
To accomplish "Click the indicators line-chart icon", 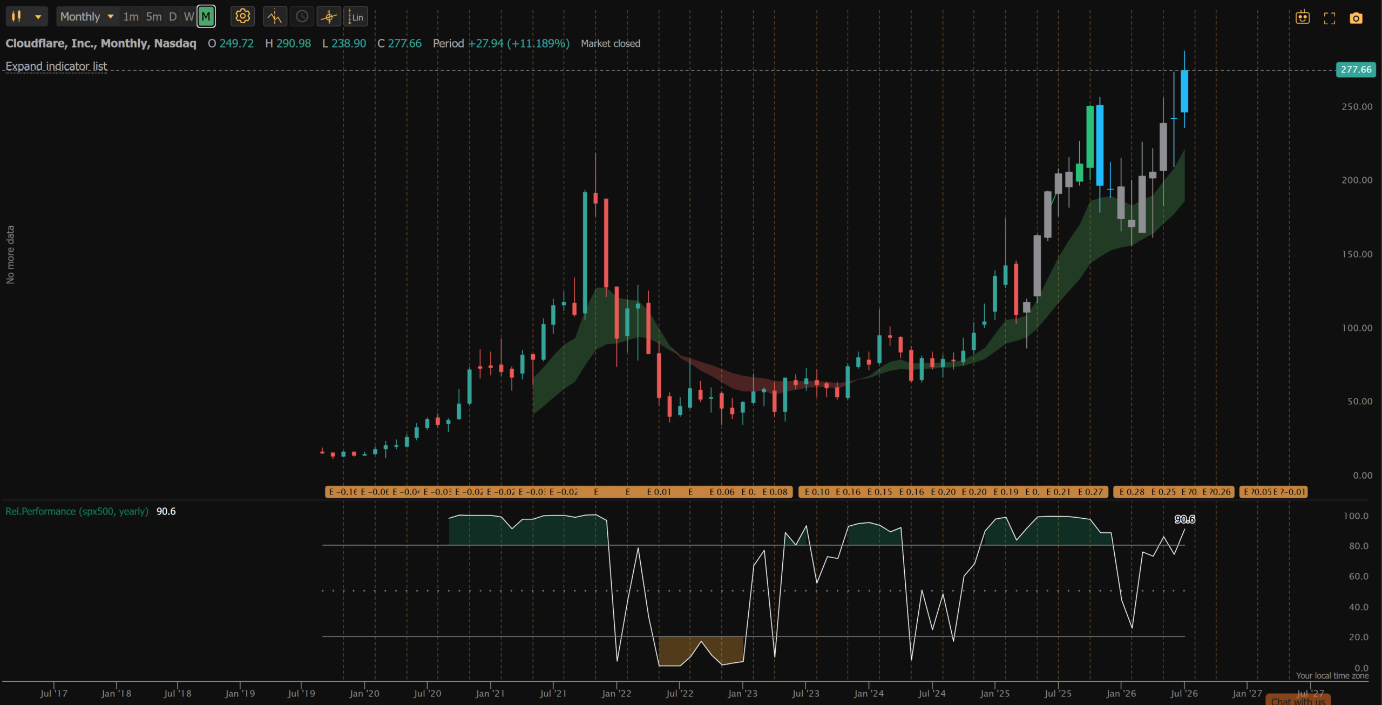I will click(x=275, y=17).
